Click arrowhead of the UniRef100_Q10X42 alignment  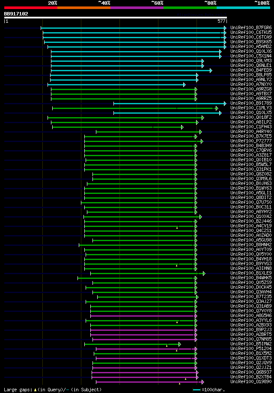201,217
